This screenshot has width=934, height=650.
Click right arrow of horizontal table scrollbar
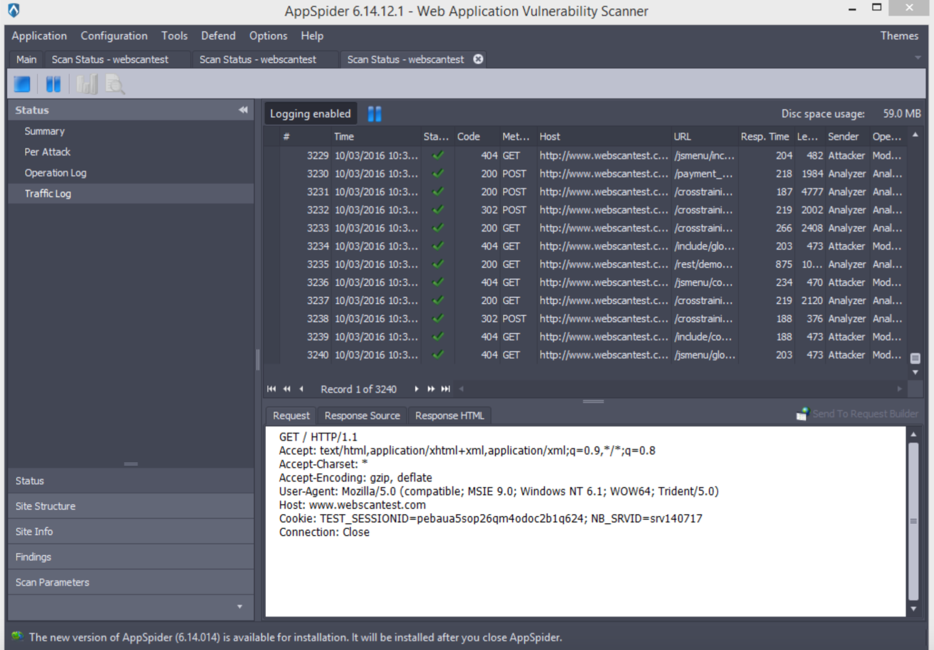click(x=899, y=389)
